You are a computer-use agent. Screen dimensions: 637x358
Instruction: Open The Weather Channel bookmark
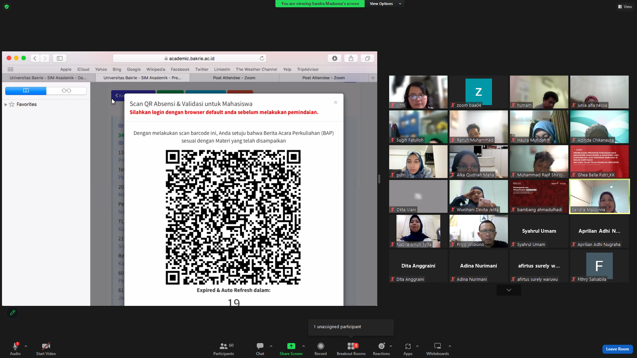256,69
